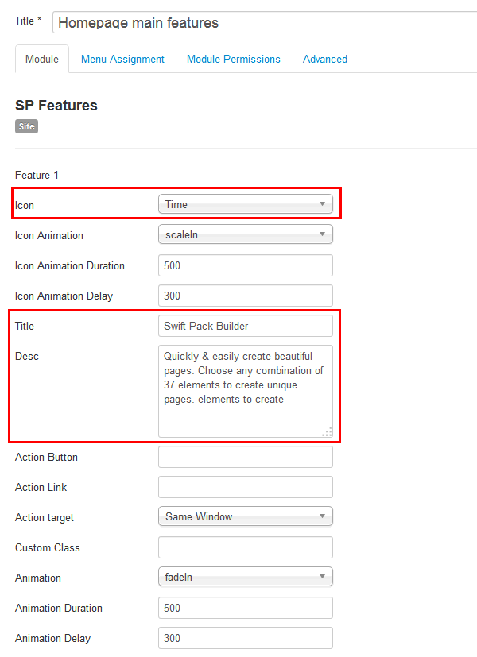This screenshot has height=657, width=477.
Task: Click the Icon Animation Delay field
Action: [245, 296]
